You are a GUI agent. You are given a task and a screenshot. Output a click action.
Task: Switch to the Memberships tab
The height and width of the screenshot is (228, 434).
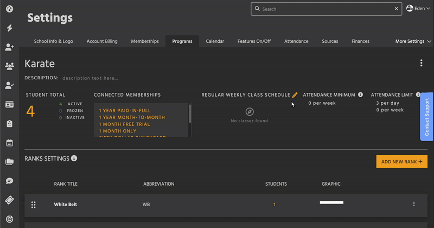coord(145,41)
